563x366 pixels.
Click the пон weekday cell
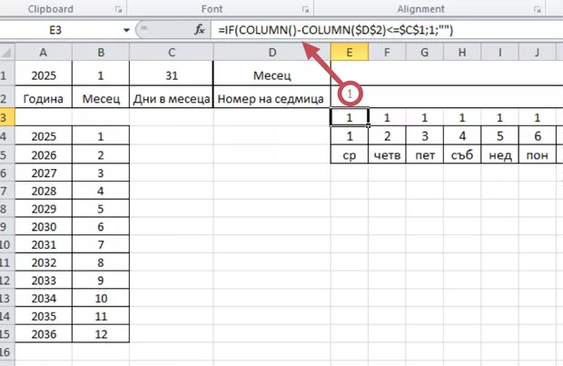pos(538,154)
